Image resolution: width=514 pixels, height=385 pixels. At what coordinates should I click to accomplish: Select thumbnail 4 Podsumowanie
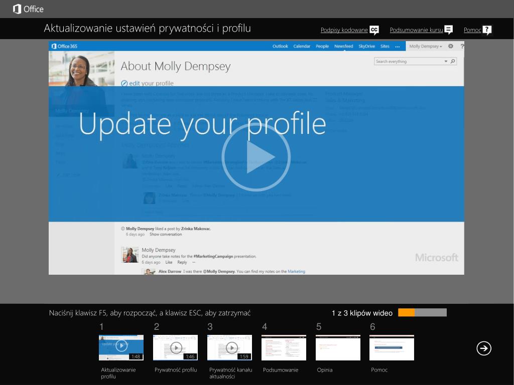284,347
